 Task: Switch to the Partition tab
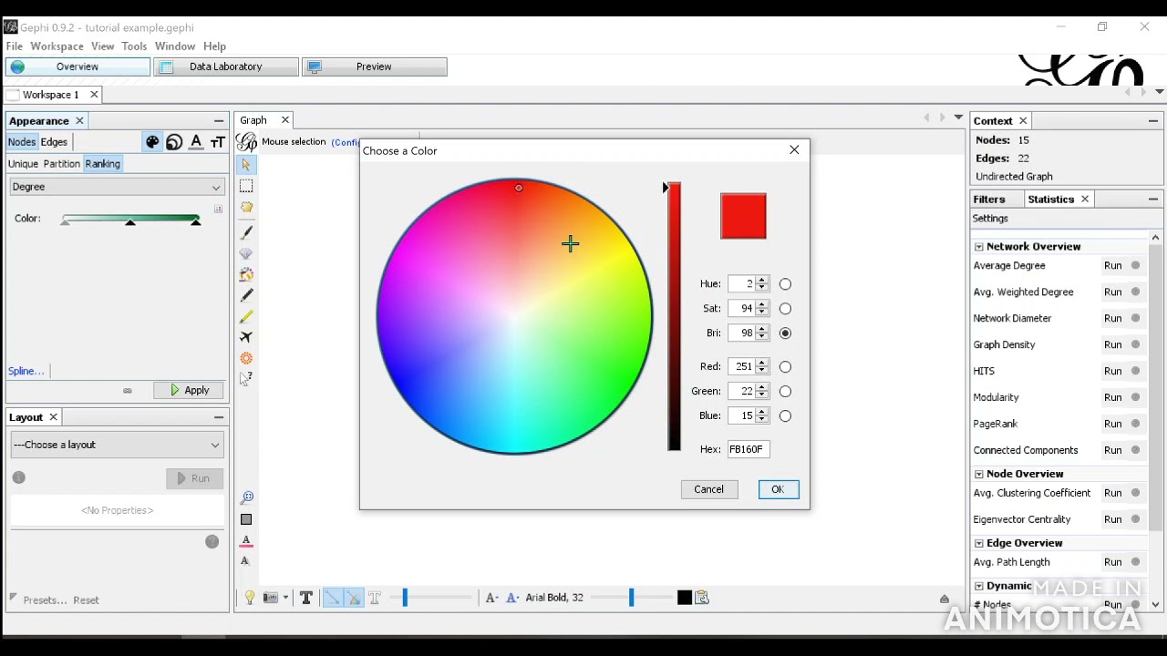(x=62, y=164)
